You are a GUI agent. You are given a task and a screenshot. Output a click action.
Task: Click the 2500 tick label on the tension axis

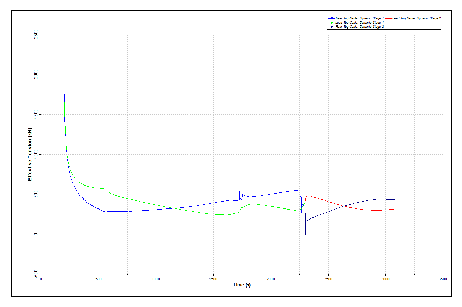click(36, 34)
